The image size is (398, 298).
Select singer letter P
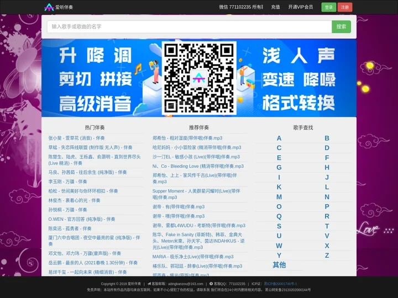(x=327, y=206)
